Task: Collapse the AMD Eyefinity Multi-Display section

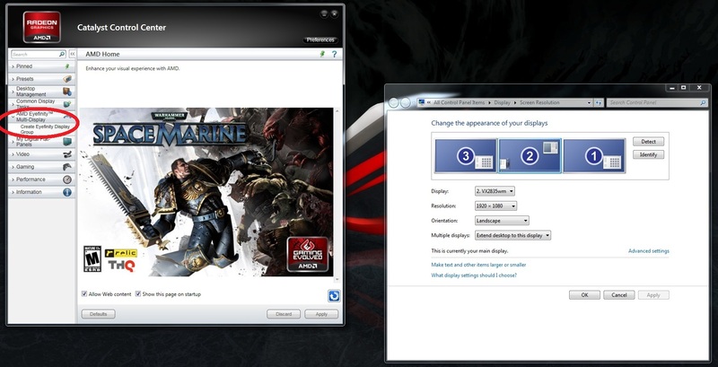Action: click(x=13, y=117)
